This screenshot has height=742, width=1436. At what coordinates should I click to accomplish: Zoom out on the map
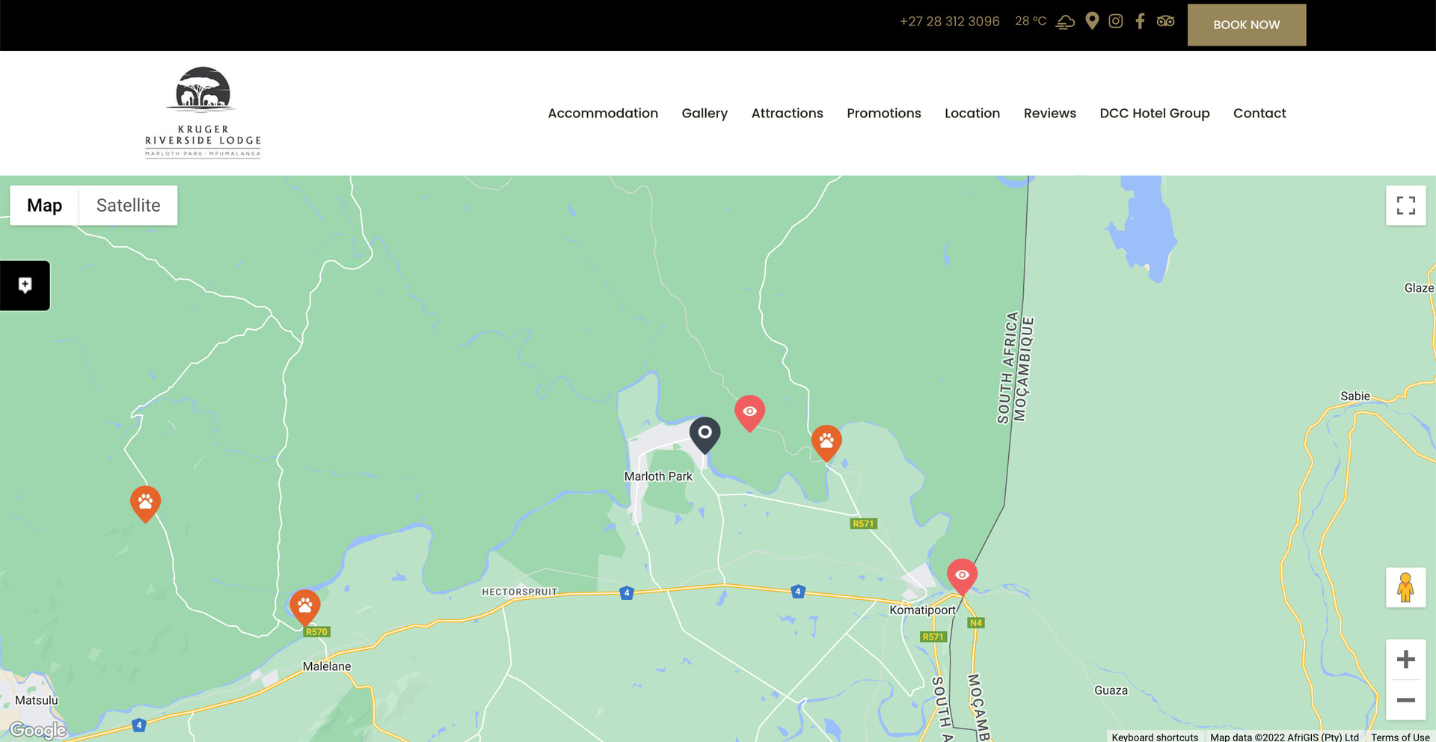(x=1405, y=700)
